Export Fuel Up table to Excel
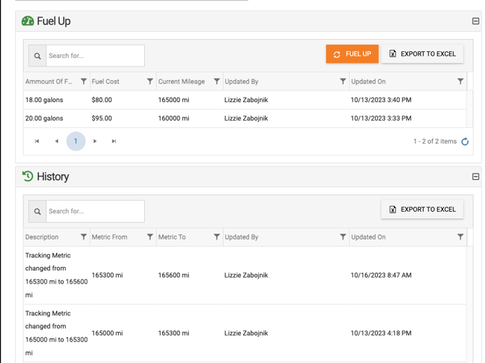This screenshot has height=363, width=485. tap(422, 54)
